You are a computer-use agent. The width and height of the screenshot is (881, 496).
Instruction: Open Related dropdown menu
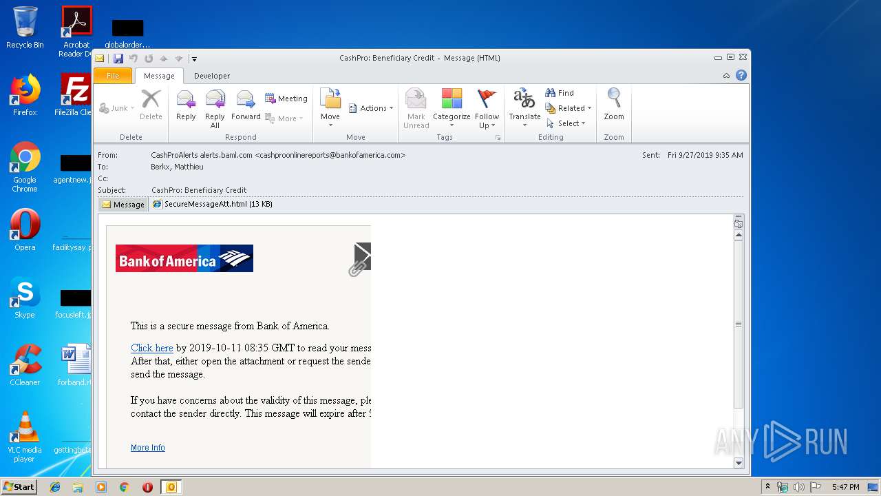pyautogui.click(x=569, y=108)
